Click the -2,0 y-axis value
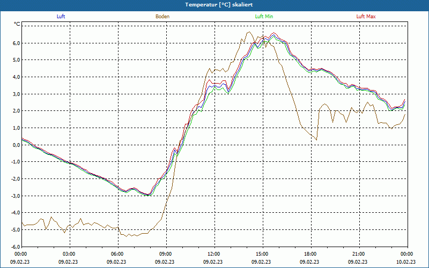429x268 pixels. click(x=15, y=178)
